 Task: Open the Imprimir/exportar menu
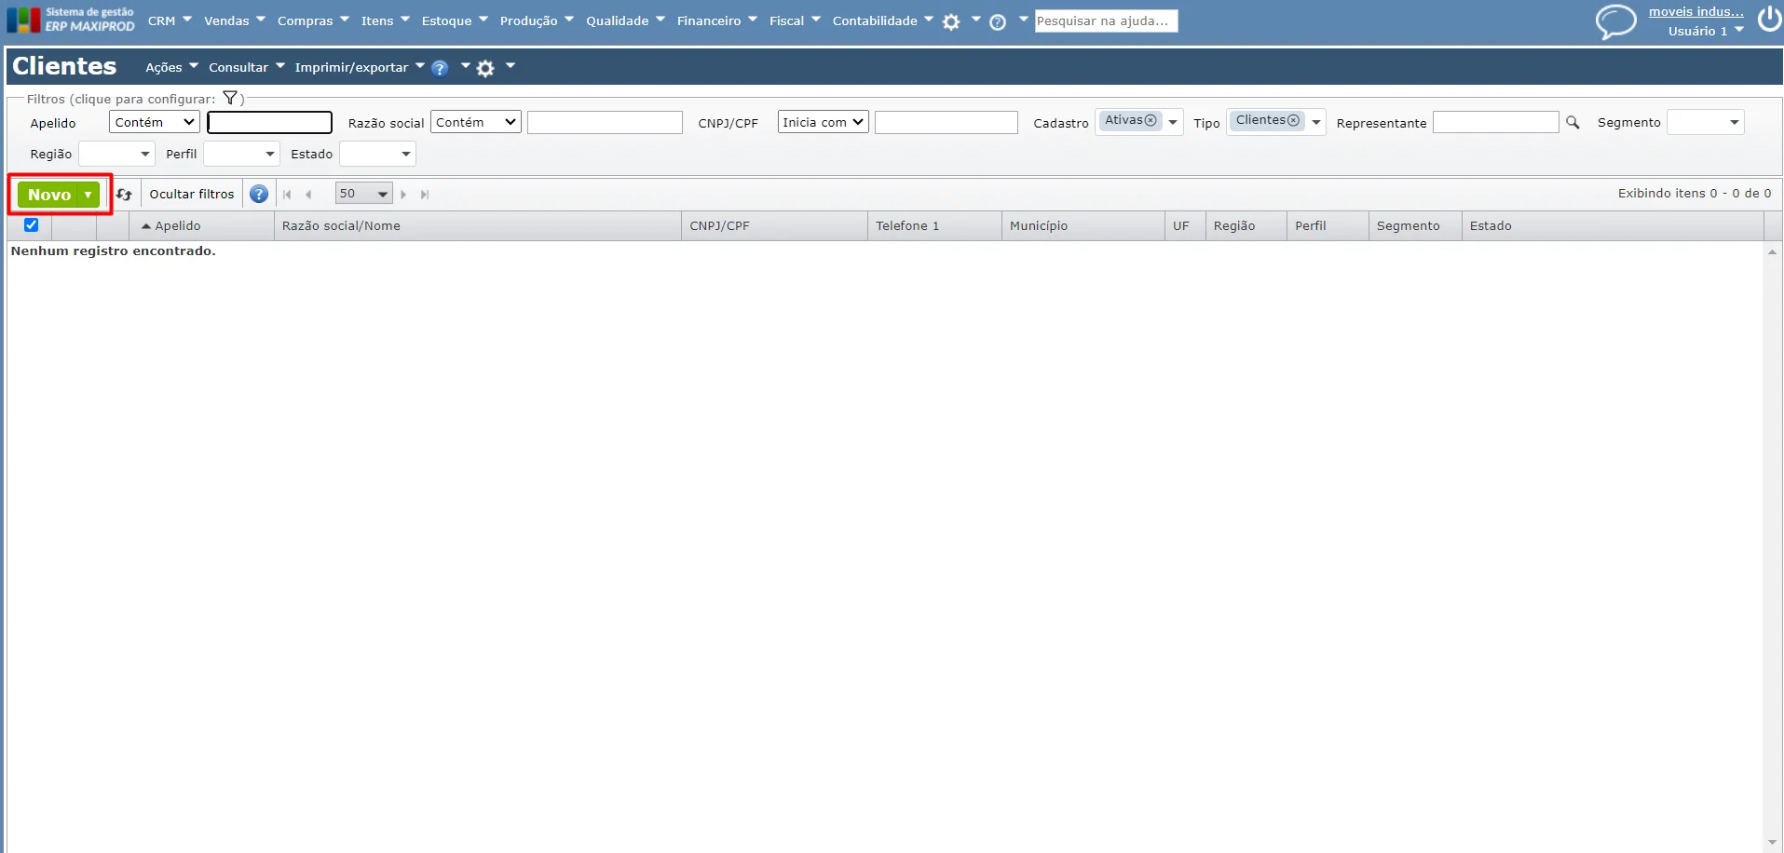coord(360,67)
